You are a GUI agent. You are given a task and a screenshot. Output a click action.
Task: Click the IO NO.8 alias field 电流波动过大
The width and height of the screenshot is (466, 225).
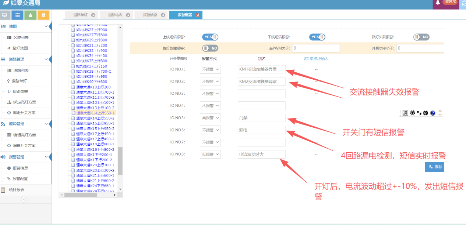point(261,154)
